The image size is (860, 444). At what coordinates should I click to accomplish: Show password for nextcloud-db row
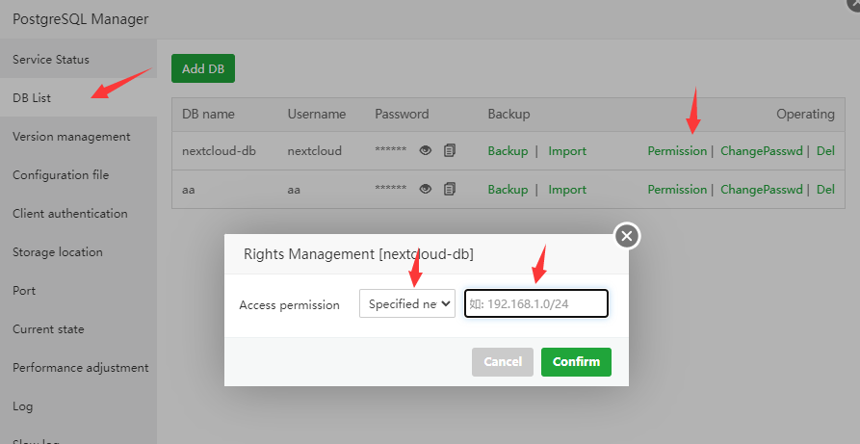coord(426,151)
